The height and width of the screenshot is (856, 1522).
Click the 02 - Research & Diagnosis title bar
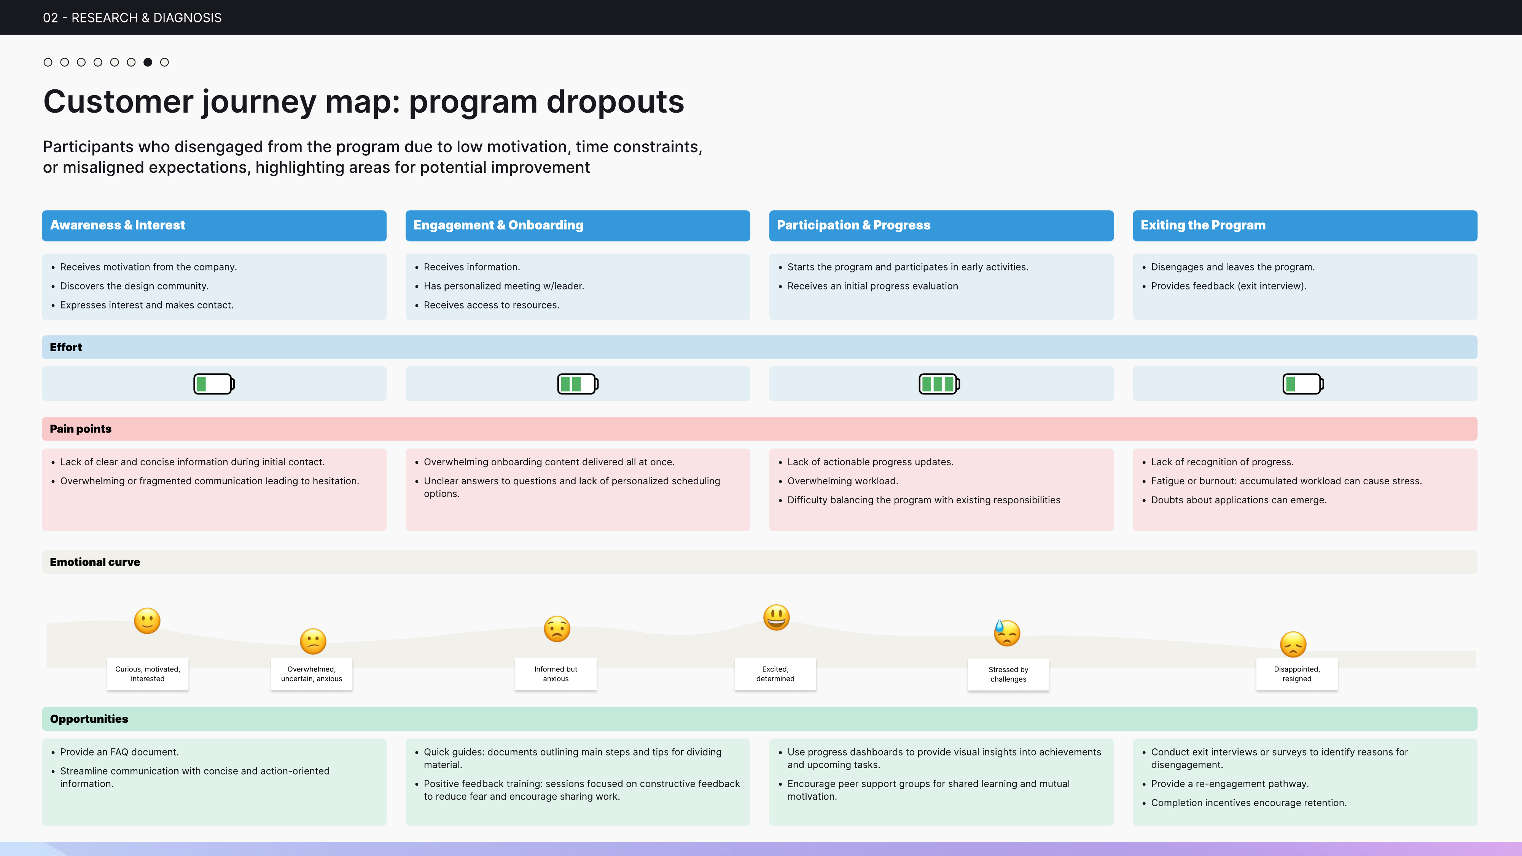coord(132,17)
